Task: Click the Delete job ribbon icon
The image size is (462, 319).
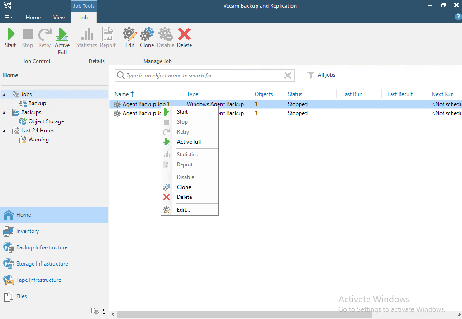Action: coord(185,38)
